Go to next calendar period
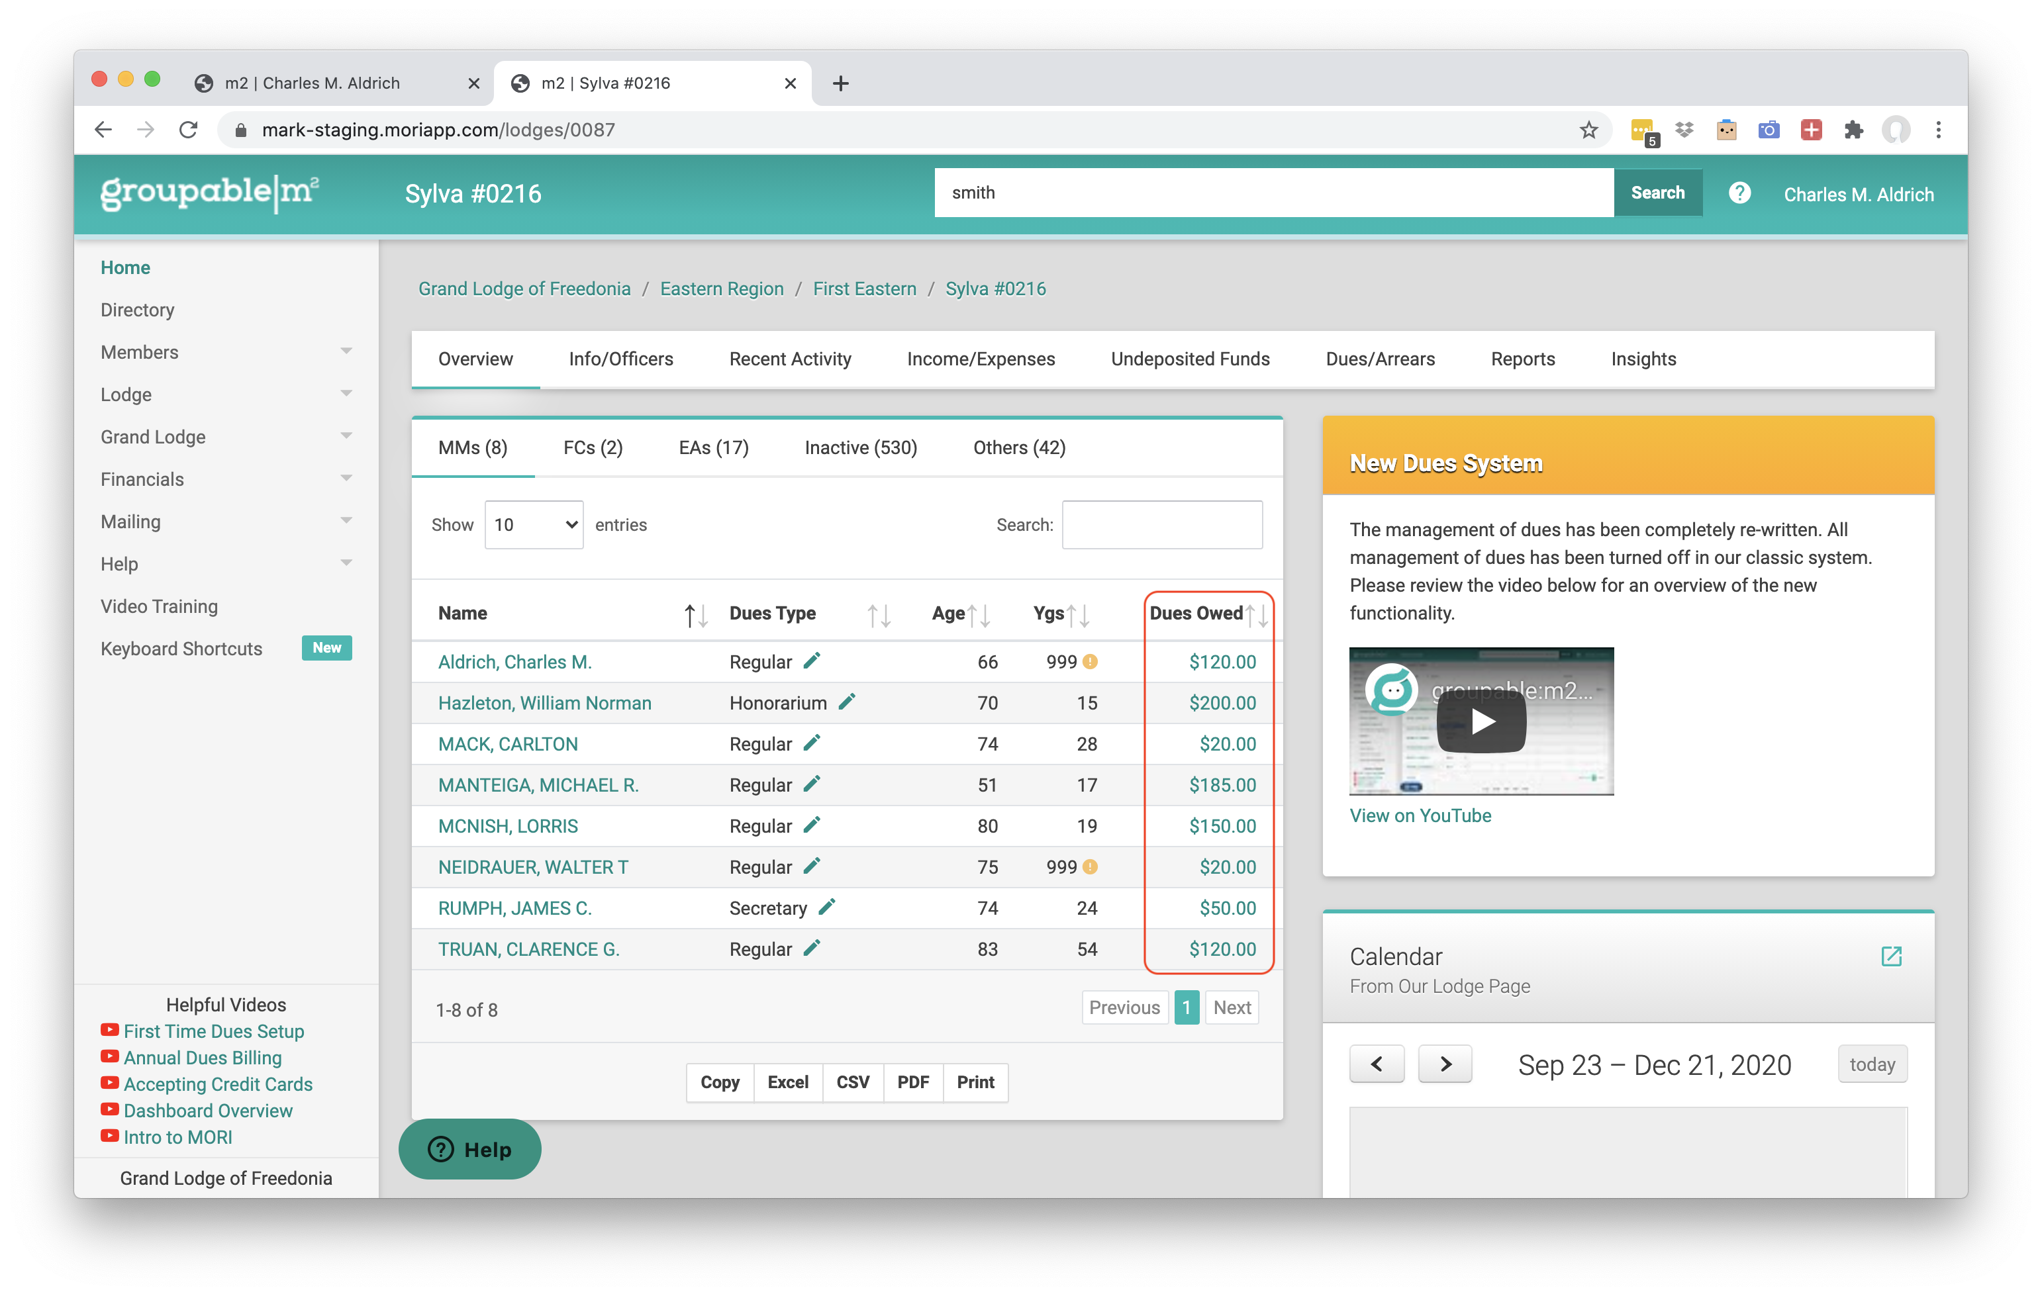The width and height of the screenshot is (2042, 1296). (1445, 1064)
